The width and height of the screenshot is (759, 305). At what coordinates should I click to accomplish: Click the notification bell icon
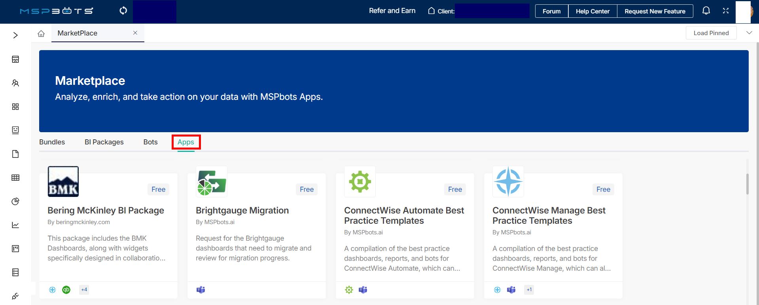pos(706,11)
